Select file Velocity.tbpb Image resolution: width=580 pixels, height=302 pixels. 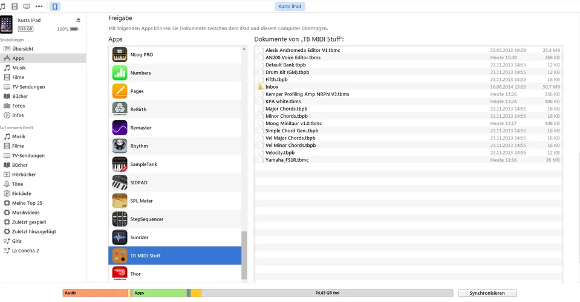(x=408, y=152)
